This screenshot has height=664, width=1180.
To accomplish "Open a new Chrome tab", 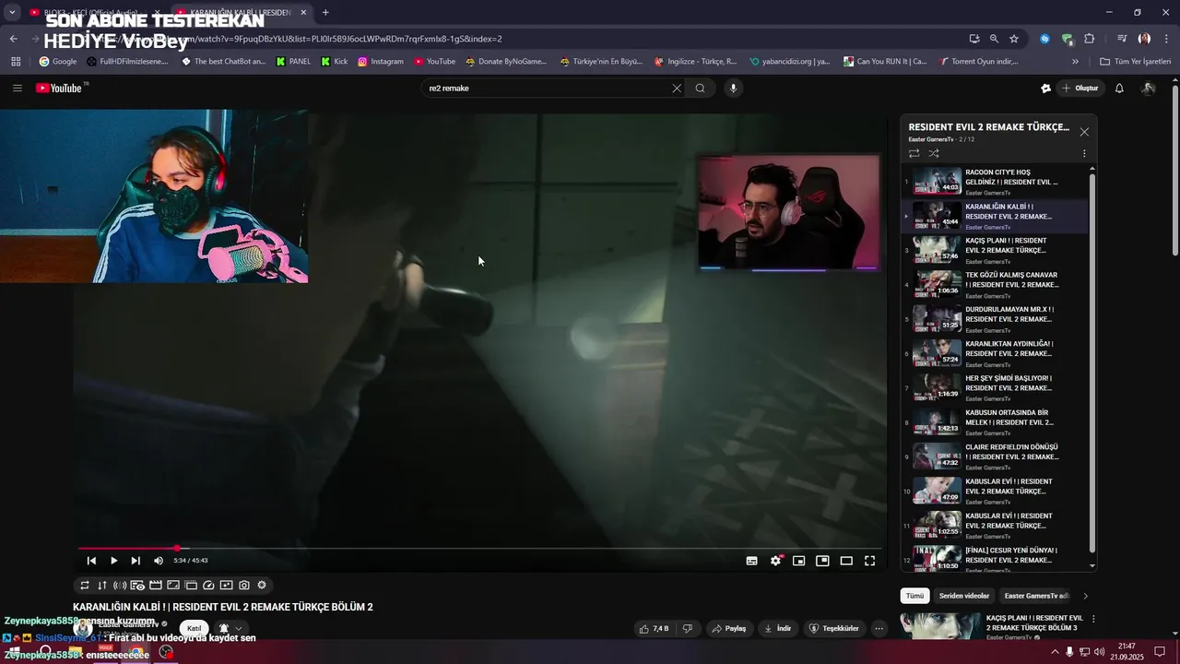I will click(x=325, y=12).
